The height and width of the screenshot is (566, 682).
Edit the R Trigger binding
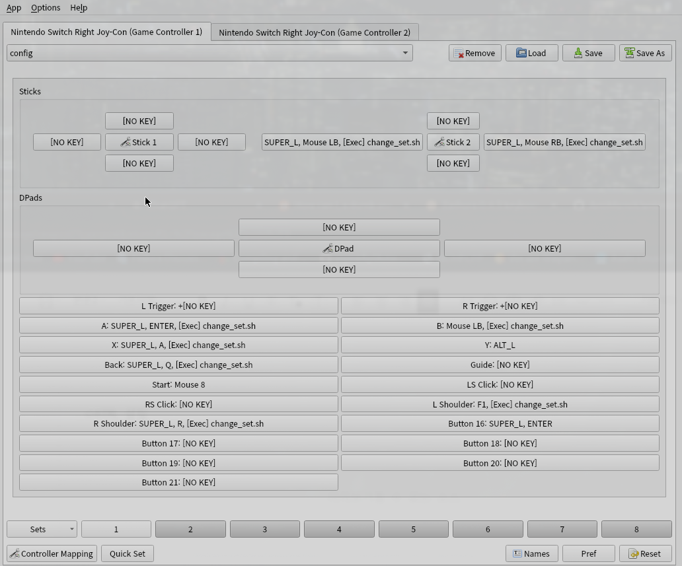point(500,306)
